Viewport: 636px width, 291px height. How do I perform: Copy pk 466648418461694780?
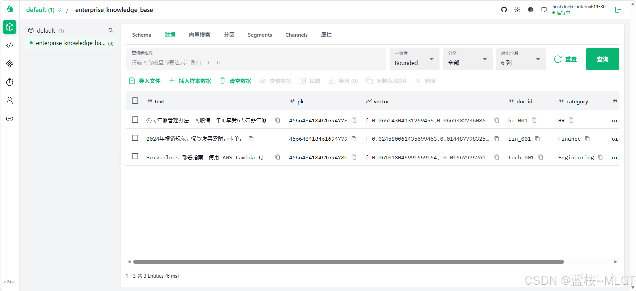click(x=354, y=157)
